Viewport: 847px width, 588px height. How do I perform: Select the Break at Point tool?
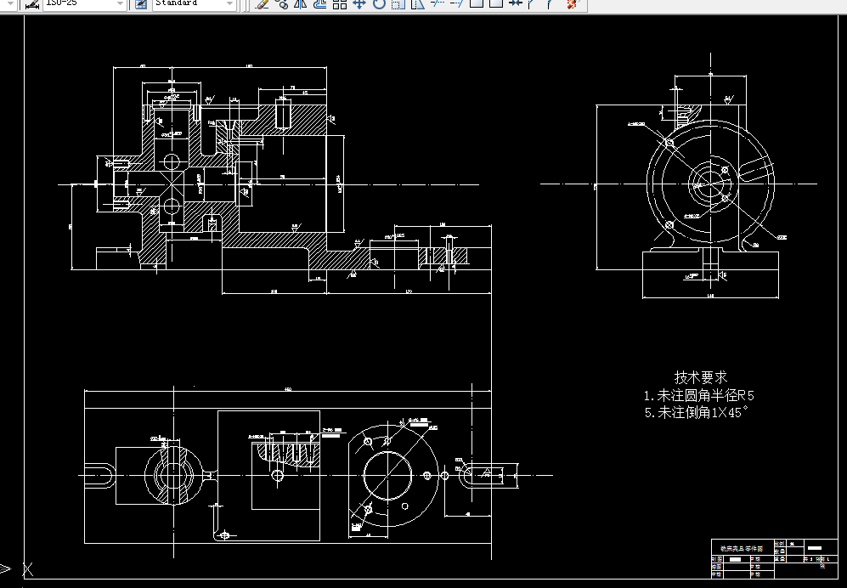click(x=476, y=3)
